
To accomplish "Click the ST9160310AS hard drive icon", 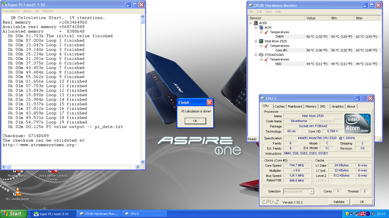I will (x=261, y=55).
